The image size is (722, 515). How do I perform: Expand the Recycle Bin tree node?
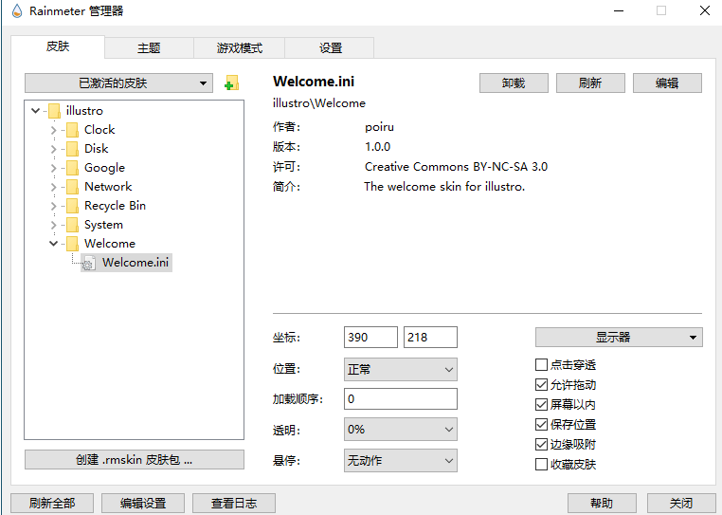[53, 206]
